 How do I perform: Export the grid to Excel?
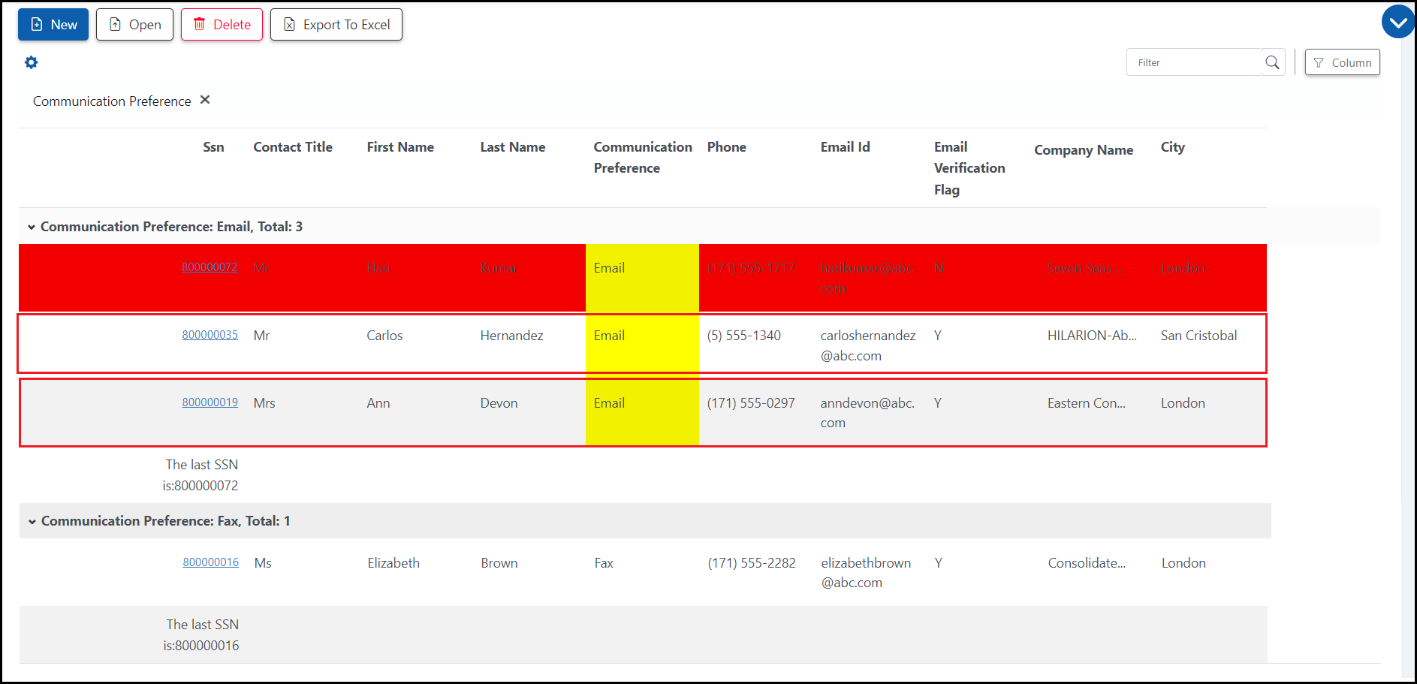click(336, 25)
